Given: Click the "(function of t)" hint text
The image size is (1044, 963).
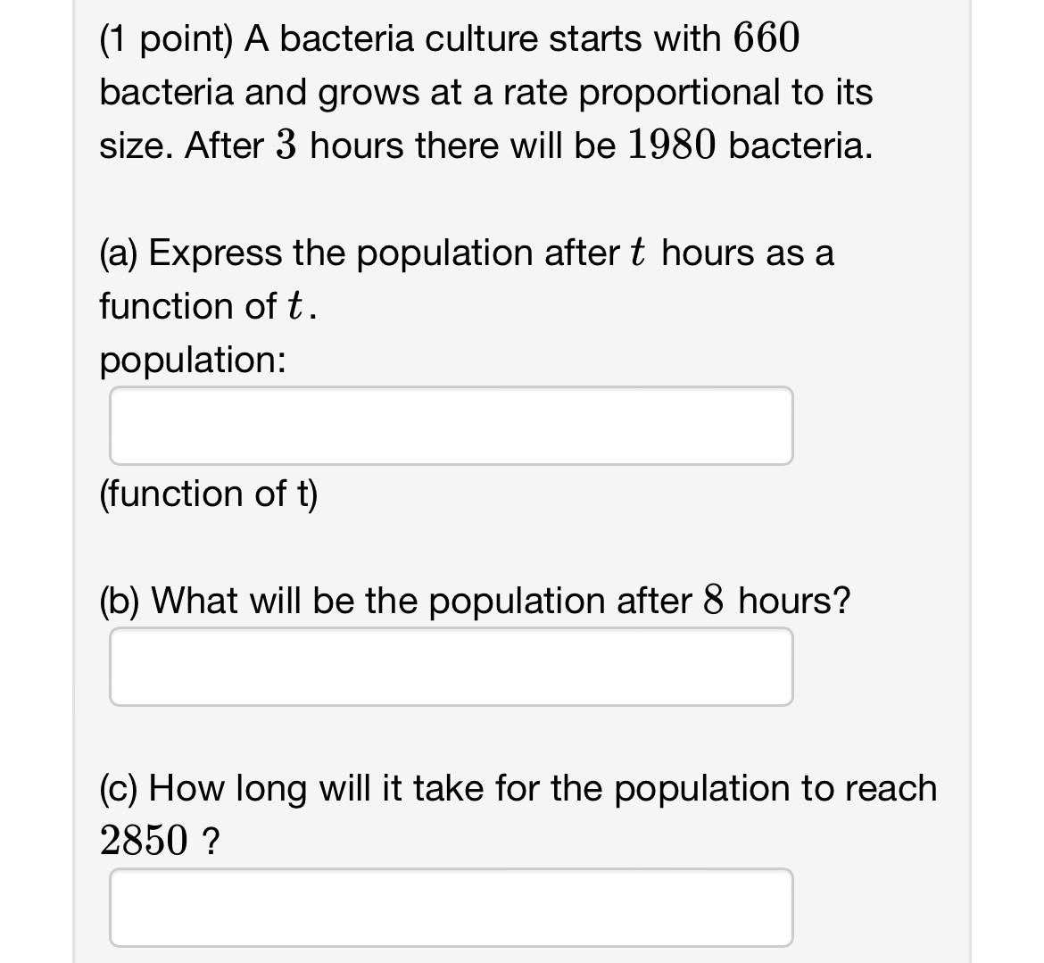Looking at the screenshot, I should 208,493.
